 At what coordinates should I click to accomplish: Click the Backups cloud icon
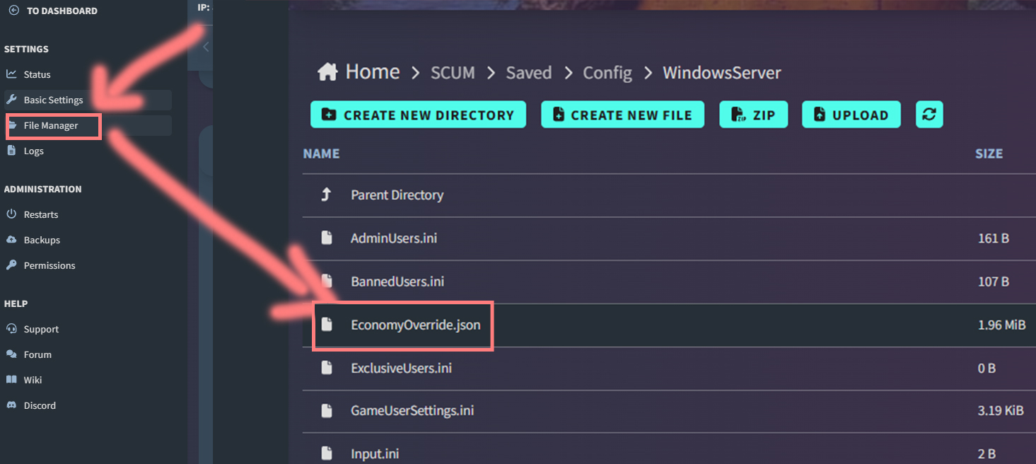pos(11,240)
